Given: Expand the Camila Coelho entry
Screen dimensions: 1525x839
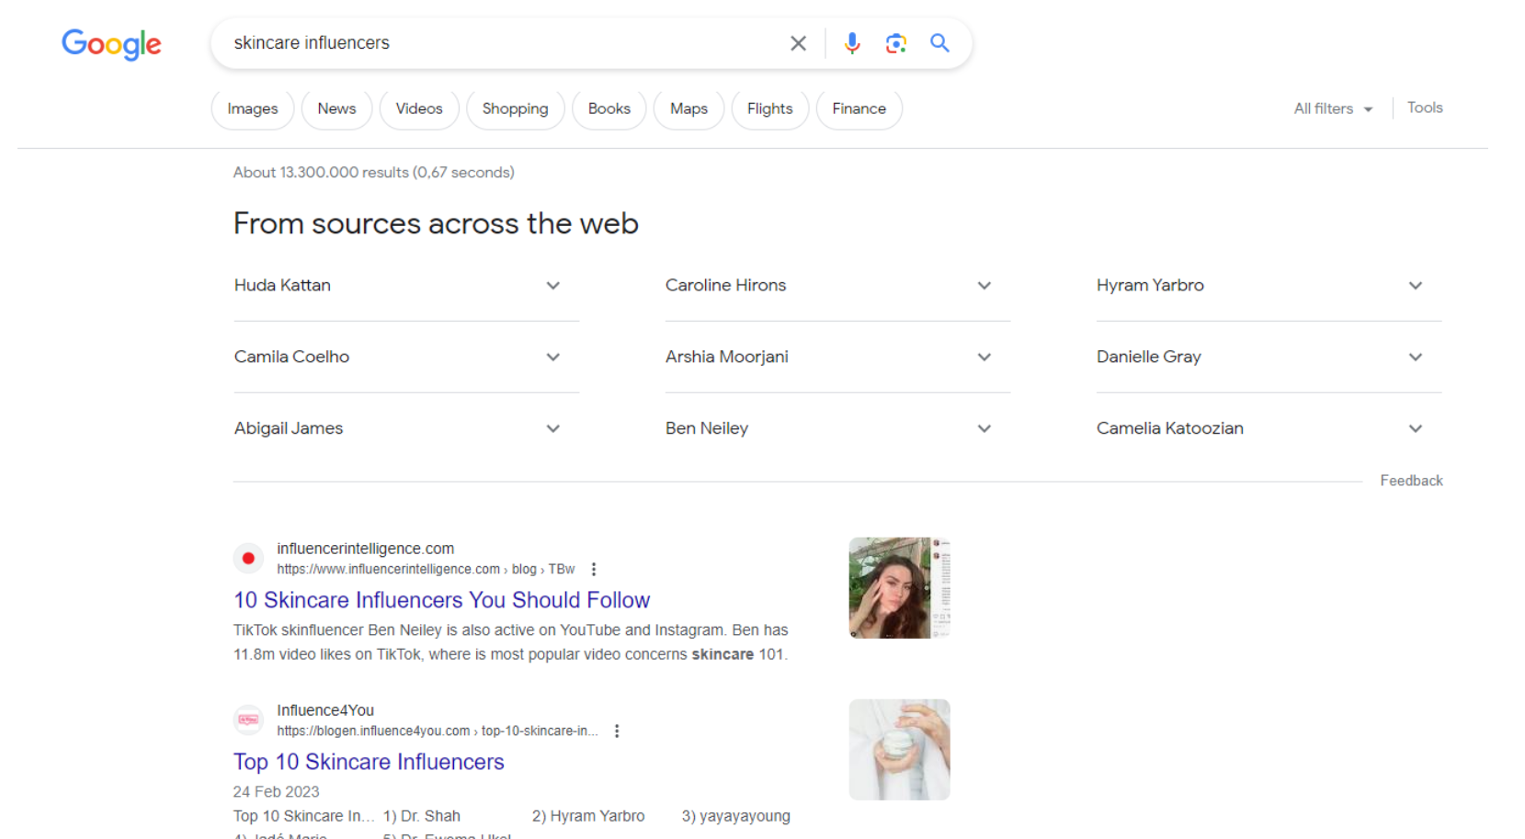Looking at the screenshot, I should 406,357.
